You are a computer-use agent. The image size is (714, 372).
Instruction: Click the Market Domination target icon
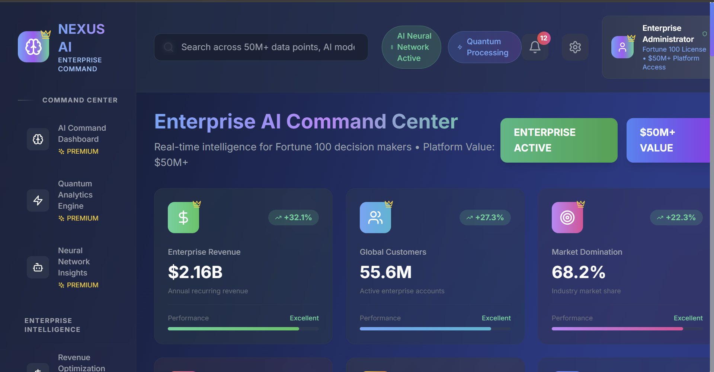(x=567, y=218)
